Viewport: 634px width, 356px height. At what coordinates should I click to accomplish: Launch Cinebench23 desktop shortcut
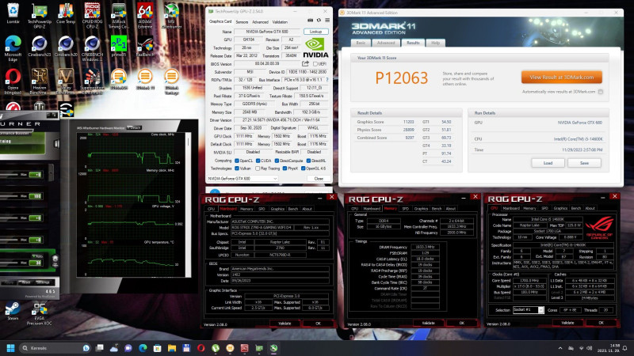[x=39, y=47]
